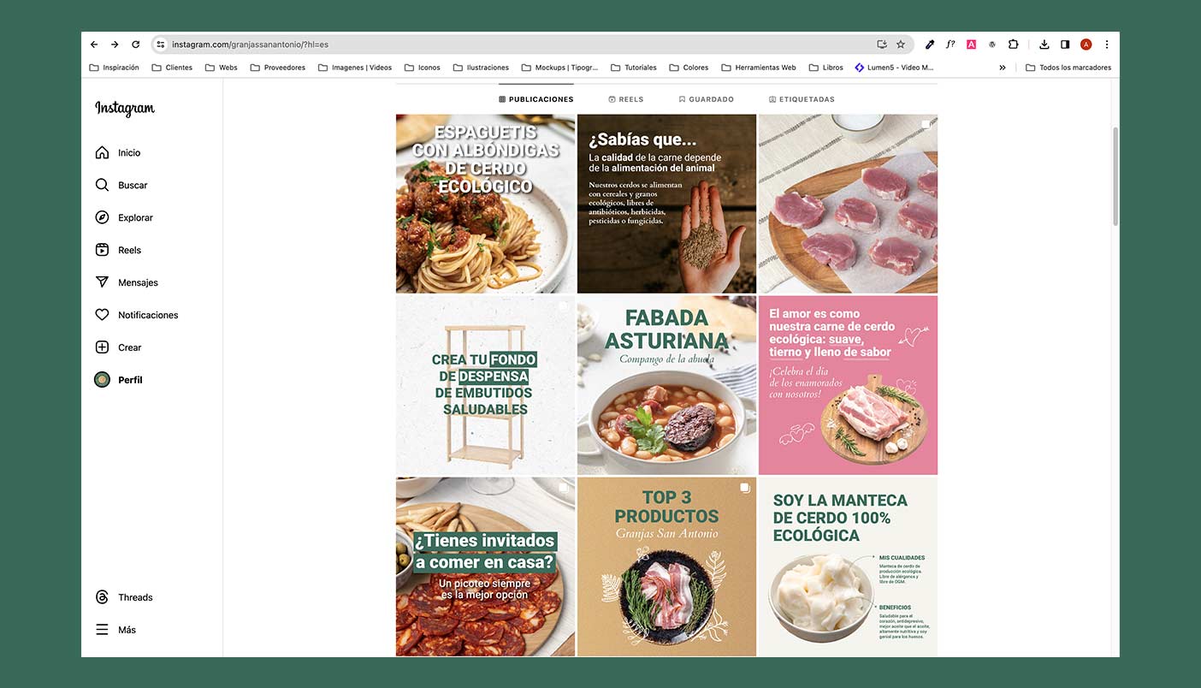This screenshot has height=688, width=1201.
Task: Go back with browser back arrow
Action: 94,44
